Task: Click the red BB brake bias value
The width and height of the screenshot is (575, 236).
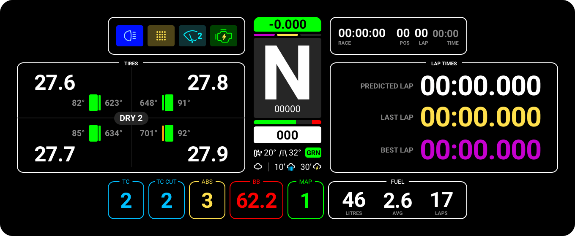Action: (x=256, y=201)
